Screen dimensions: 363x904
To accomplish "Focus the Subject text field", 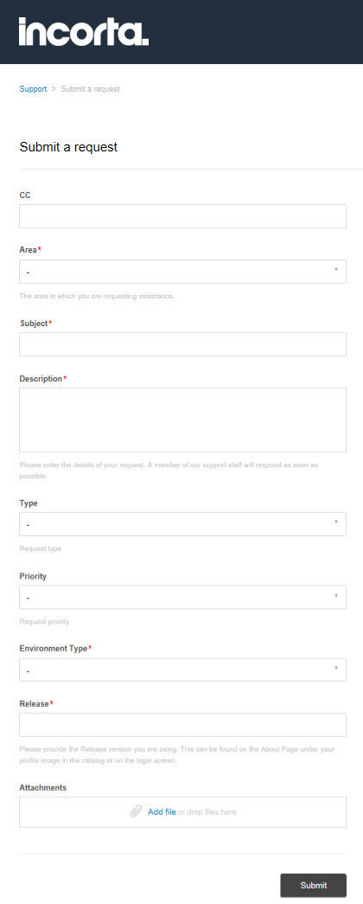I will 182,344.
